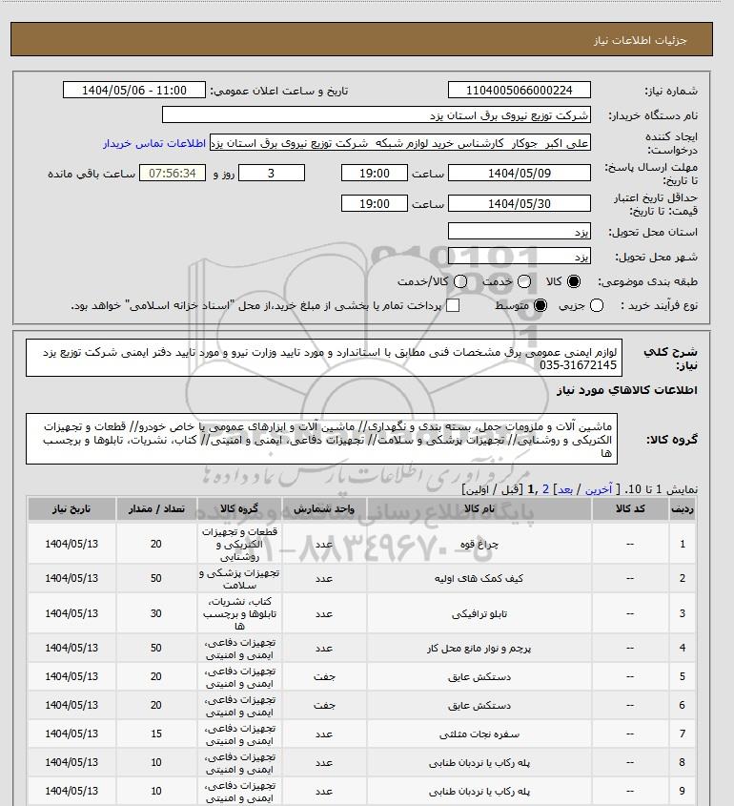The width and height of the screenshot is (734, 806).
Task: Click the response deadline time 19:00 field
Action: point(375,173)
